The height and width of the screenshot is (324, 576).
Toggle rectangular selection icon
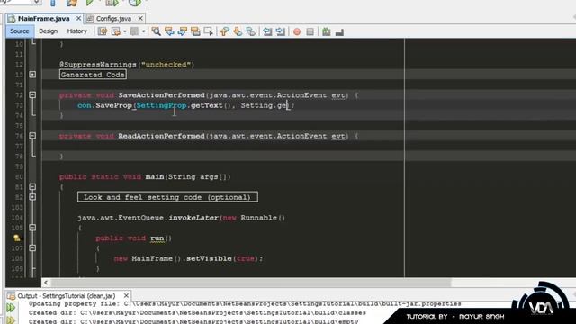(208, 31)
